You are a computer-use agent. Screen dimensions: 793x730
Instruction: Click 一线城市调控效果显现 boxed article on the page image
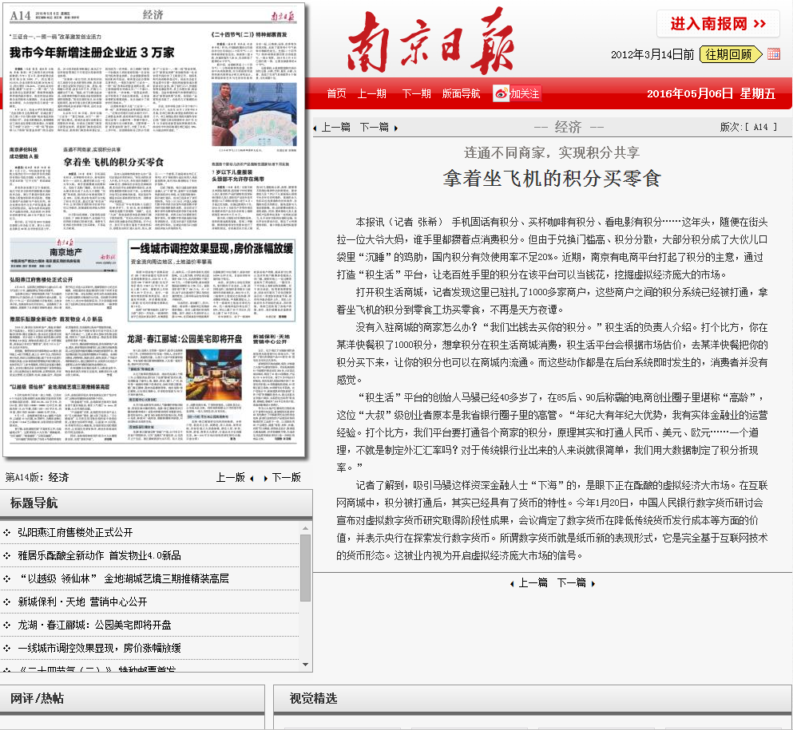coord(212,280)
